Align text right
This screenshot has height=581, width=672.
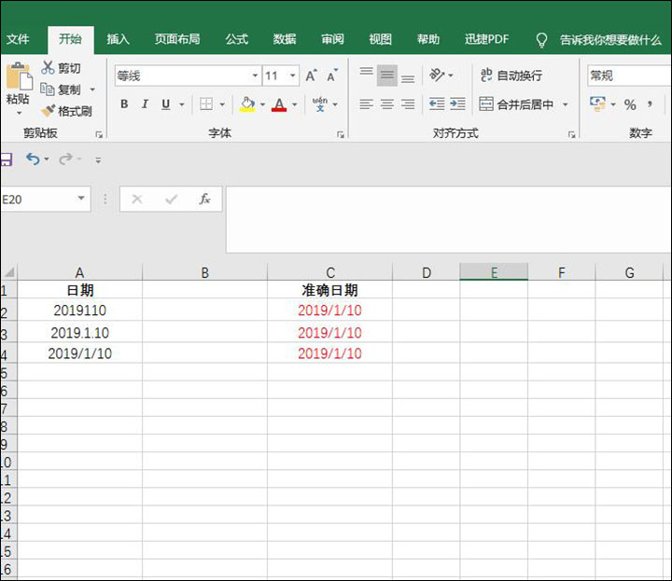coord(408,104)
